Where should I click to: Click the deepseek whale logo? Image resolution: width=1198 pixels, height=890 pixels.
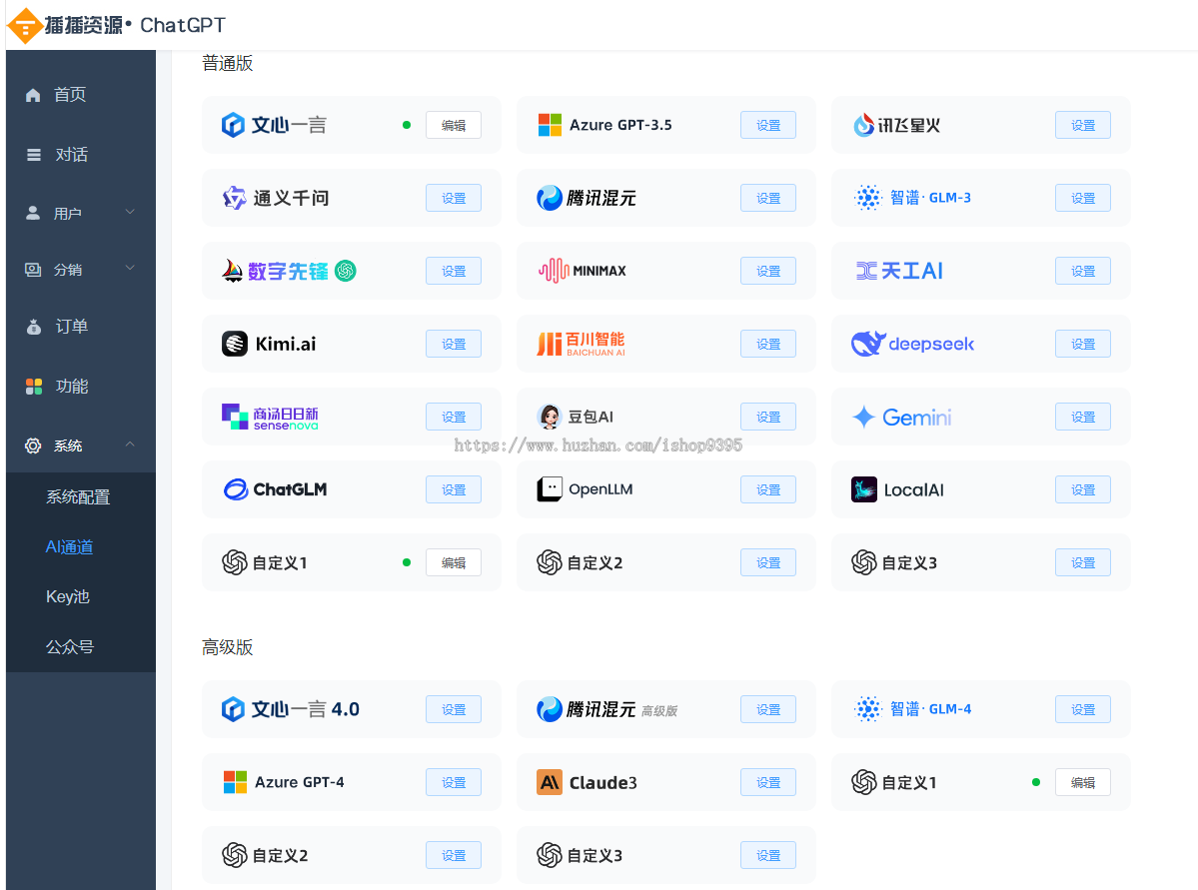pyautogui.click(x=868, y=344)
